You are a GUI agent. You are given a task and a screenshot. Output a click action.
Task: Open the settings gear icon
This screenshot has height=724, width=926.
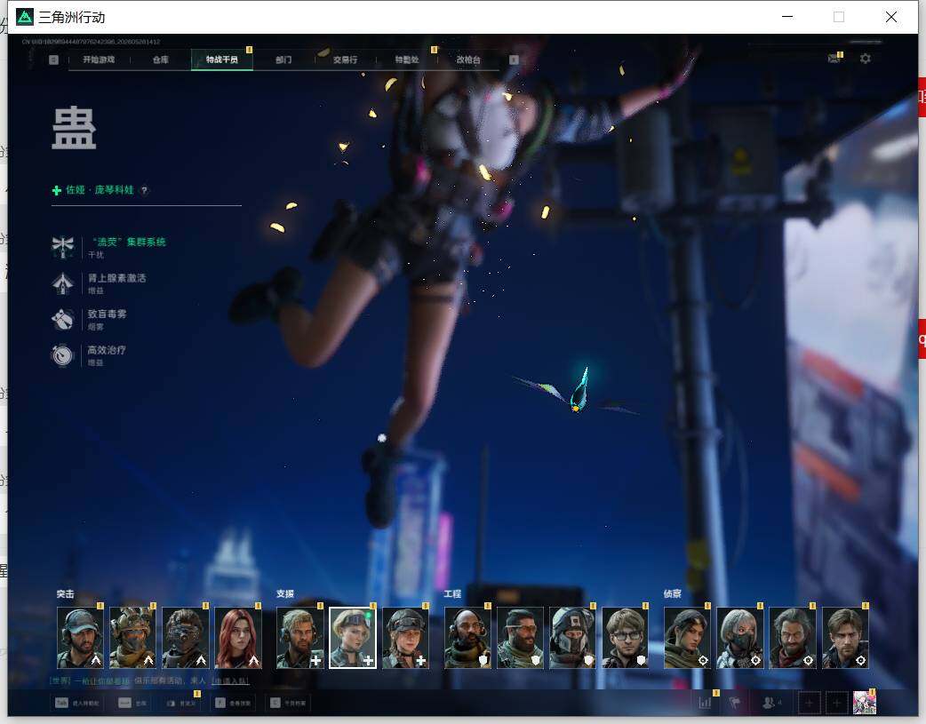866,59
